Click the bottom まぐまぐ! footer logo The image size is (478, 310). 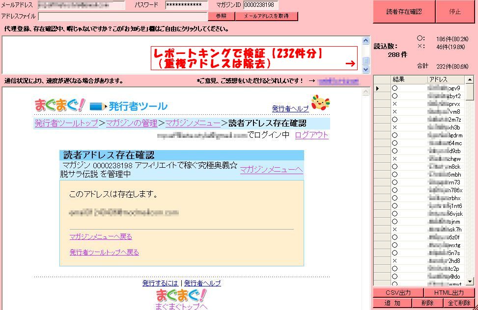(181, 295)
